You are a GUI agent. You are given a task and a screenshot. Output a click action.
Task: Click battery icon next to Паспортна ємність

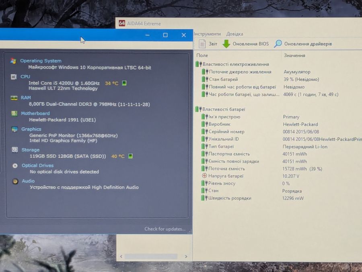(x=205, y=153)
